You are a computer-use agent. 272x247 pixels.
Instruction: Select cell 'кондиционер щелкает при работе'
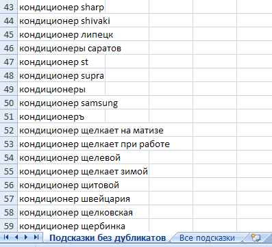95,144
